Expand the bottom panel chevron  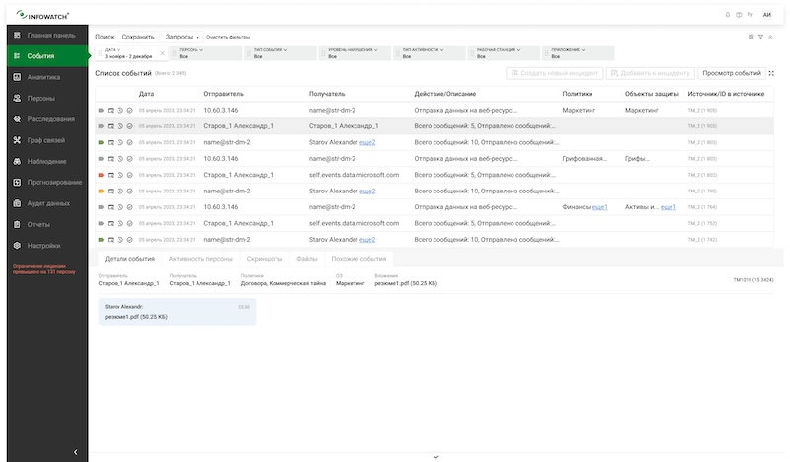pyautogui.click(x=435, y=457)
